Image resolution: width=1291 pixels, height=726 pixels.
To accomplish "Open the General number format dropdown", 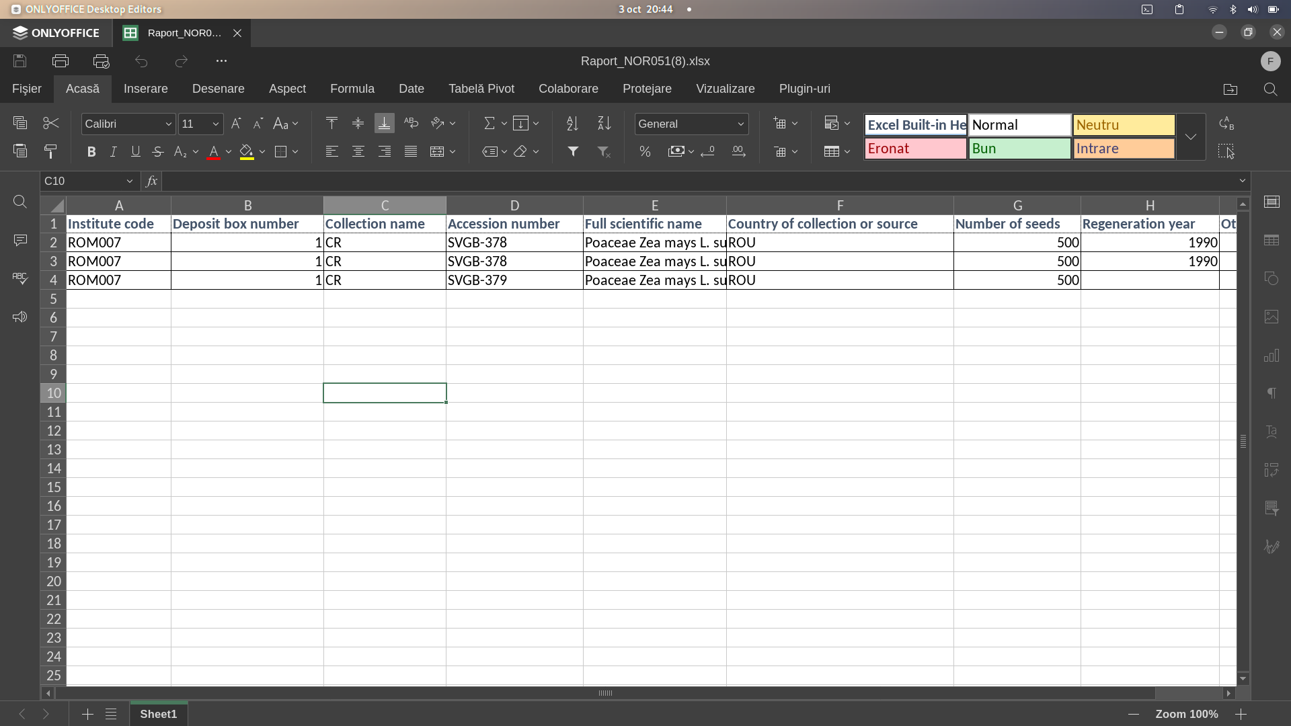I will click(740, 124).
